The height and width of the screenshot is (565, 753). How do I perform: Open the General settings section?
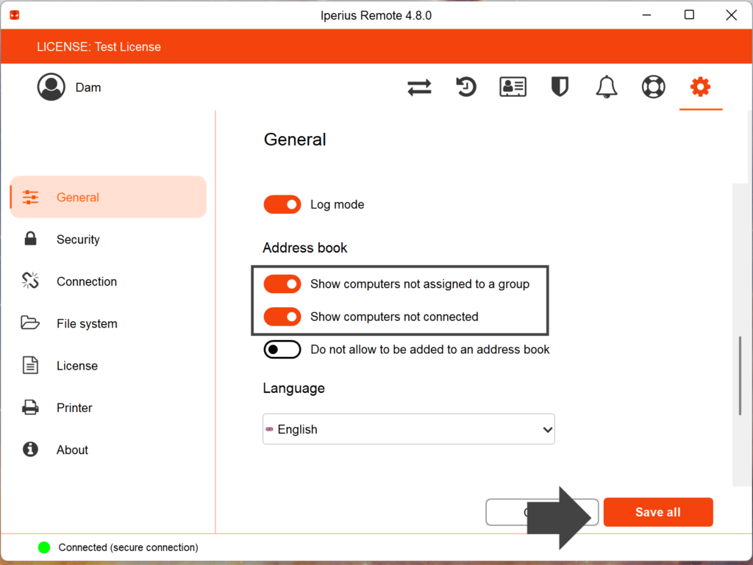[108, 197]
